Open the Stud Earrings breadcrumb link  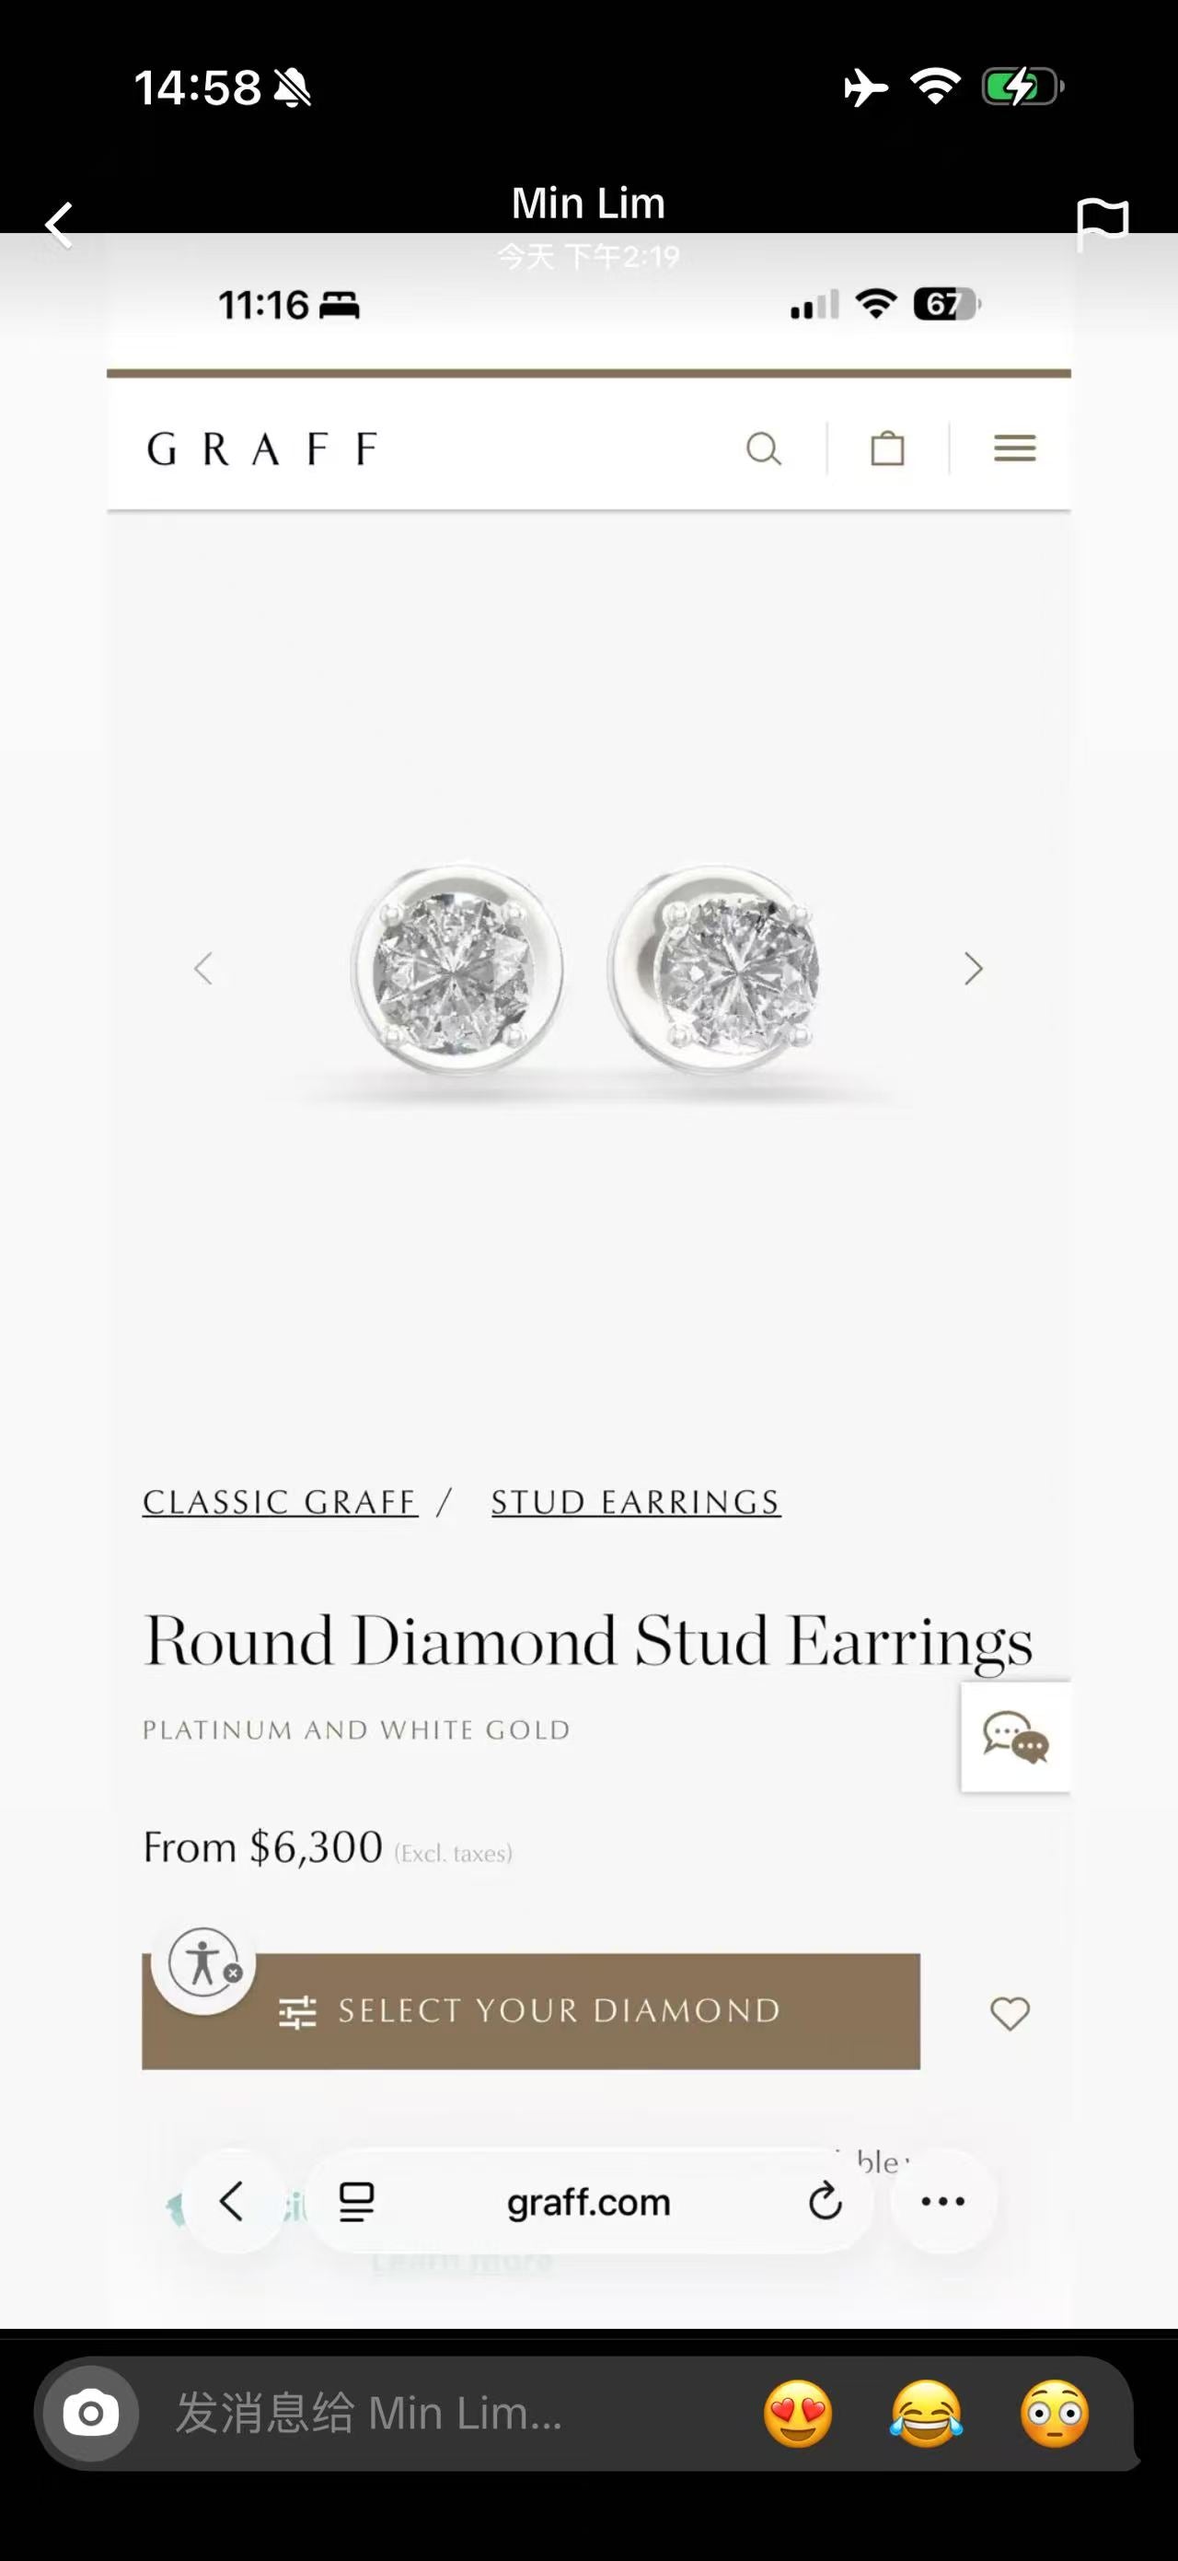click(636, 1502)
